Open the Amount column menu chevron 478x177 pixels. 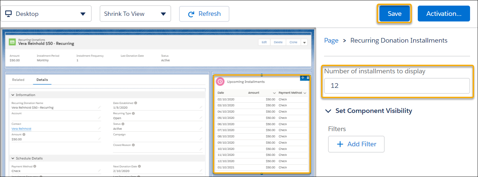tap(274, 93)
